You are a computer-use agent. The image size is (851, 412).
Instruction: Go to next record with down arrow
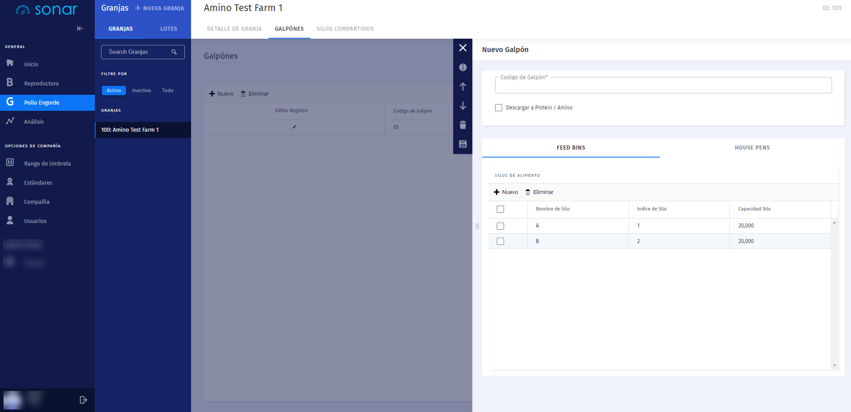click(x=463, y=106)
